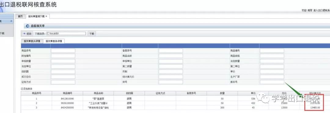Screen dimensions: 330x113
Task: Click the 下载目录 path input field
Action: (66, 34)
